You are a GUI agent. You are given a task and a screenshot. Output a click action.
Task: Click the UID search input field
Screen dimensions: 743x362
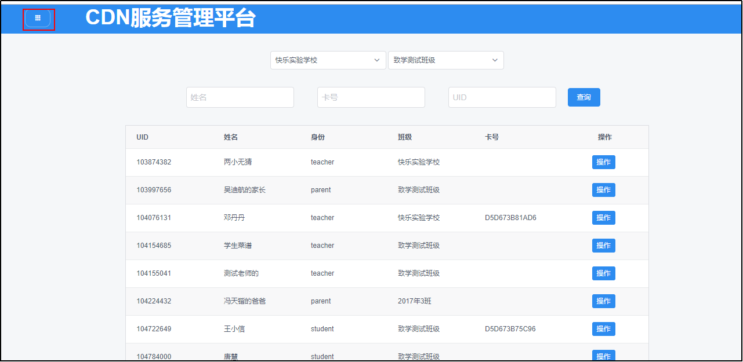[x=502, y=97]
